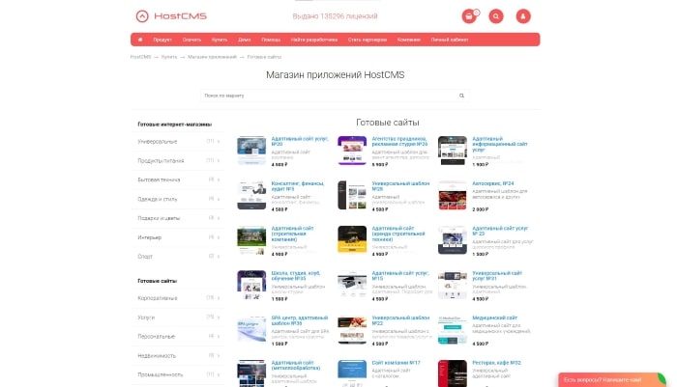Open 'Стать партнером' menu item
Viewport: 677px width, 387px height.
(368, 40)
